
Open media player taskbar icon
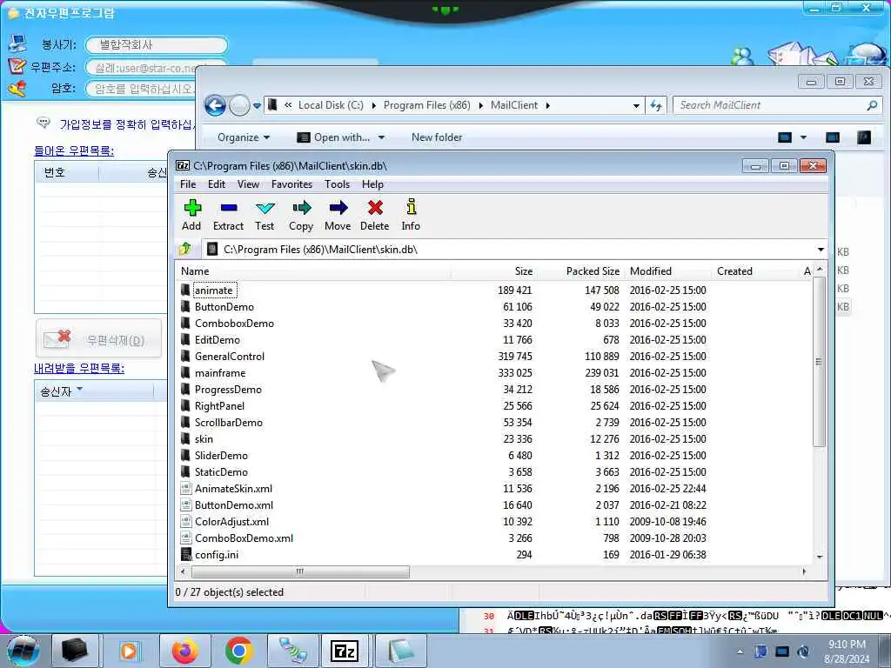(130, 651)
